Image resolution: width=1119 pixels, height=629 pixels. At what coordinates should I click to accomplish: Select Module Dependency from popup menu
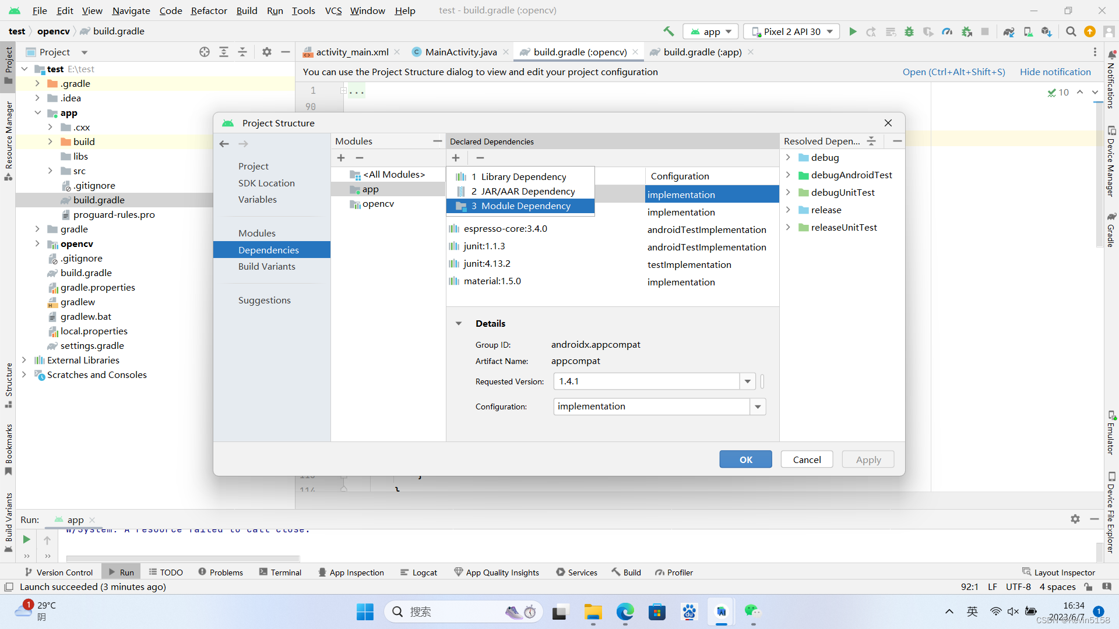(x=520, y=206)
